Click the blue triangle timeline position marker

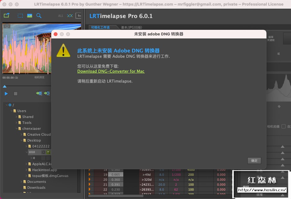point(5,86)
